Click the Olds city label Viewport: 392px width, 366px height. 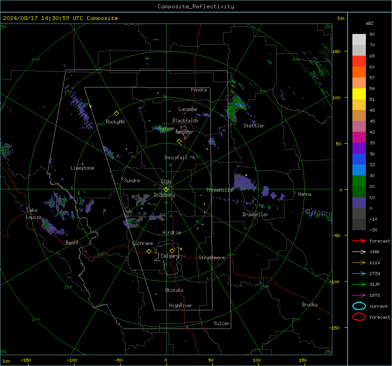(166, 181)
